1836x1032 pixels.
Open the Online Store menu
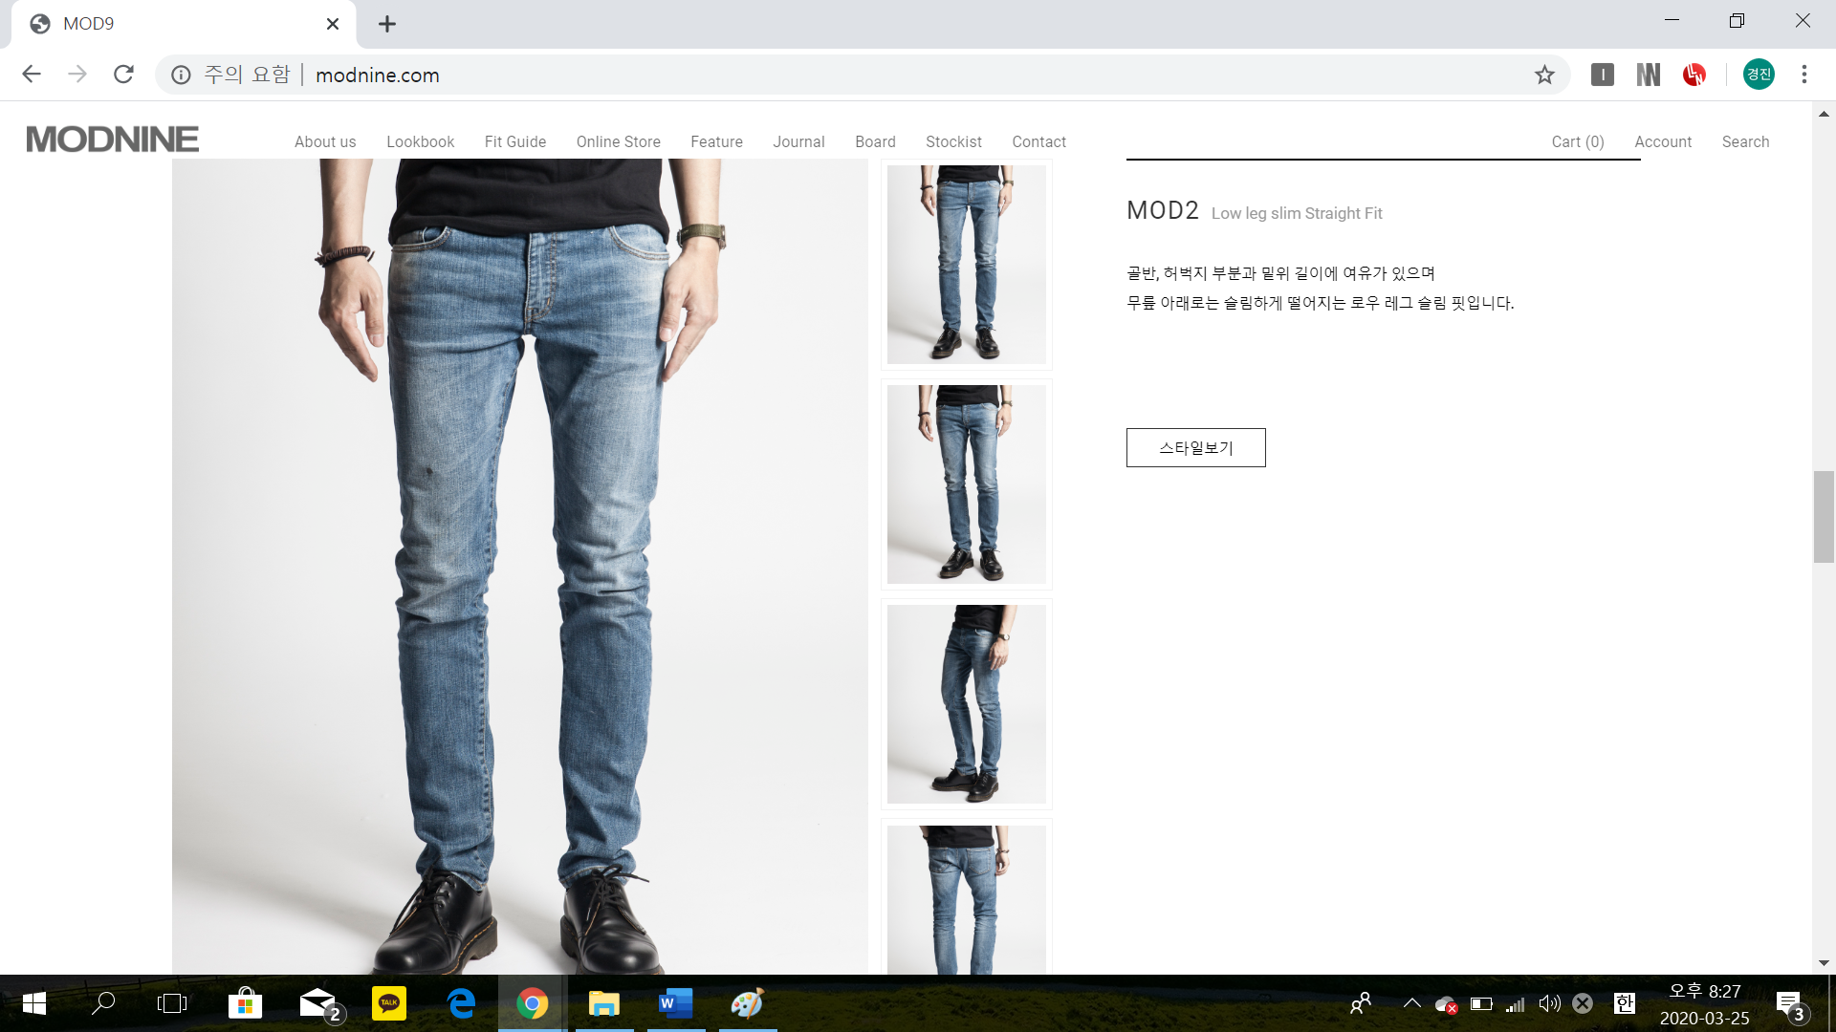click(618, 141)
